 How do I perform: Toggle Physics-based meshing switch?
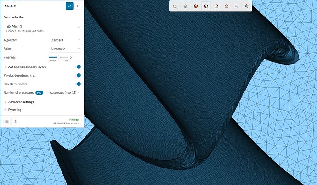pyautogui.click(x=78, y=75)
